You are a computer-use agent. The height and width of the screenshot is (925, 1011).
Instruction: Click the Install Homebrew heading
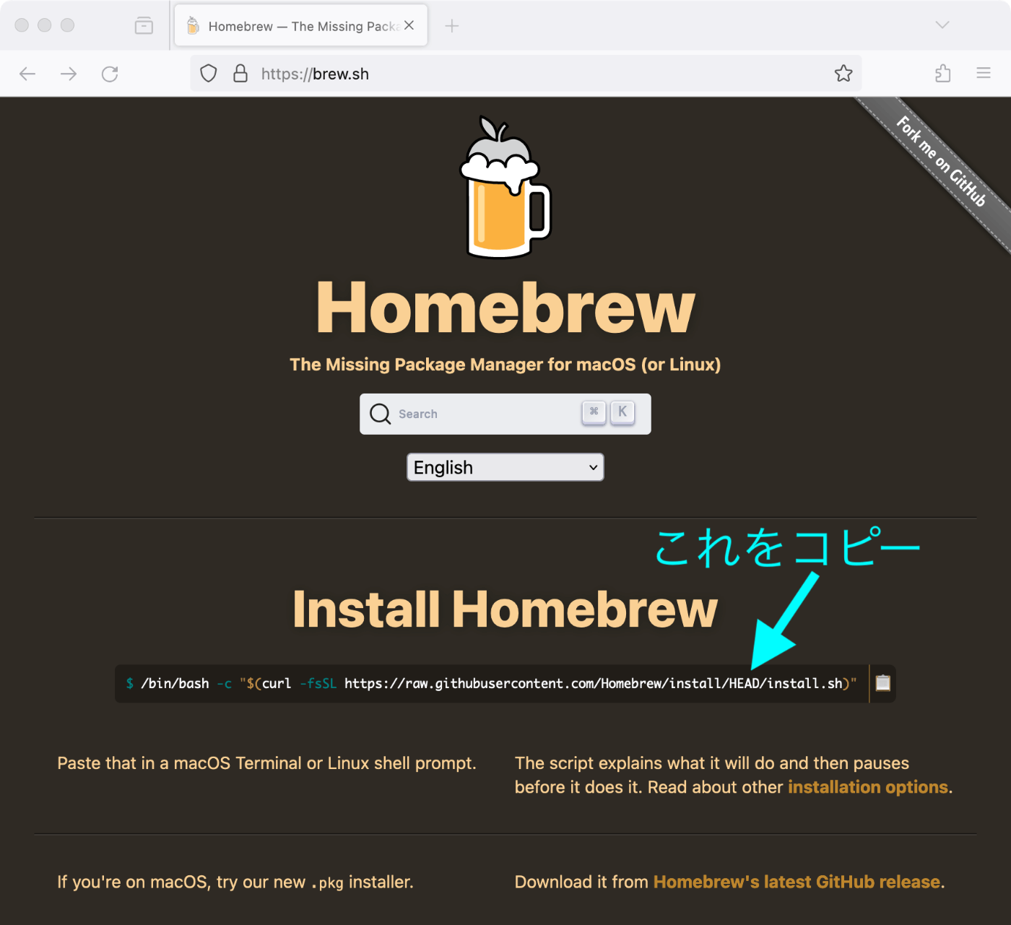click(x=506, y=609)
